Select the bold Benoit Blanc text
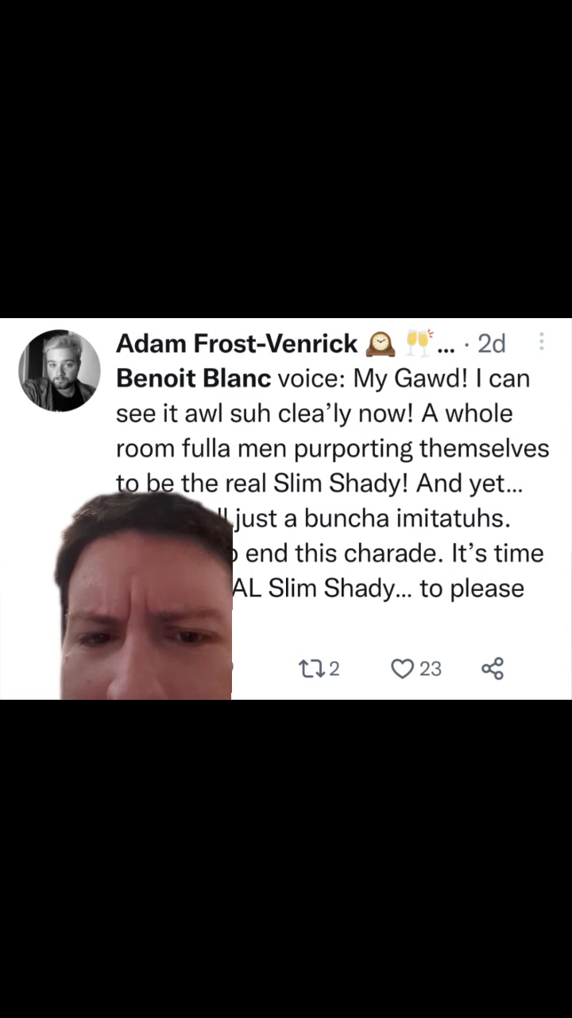 point(194,379)
